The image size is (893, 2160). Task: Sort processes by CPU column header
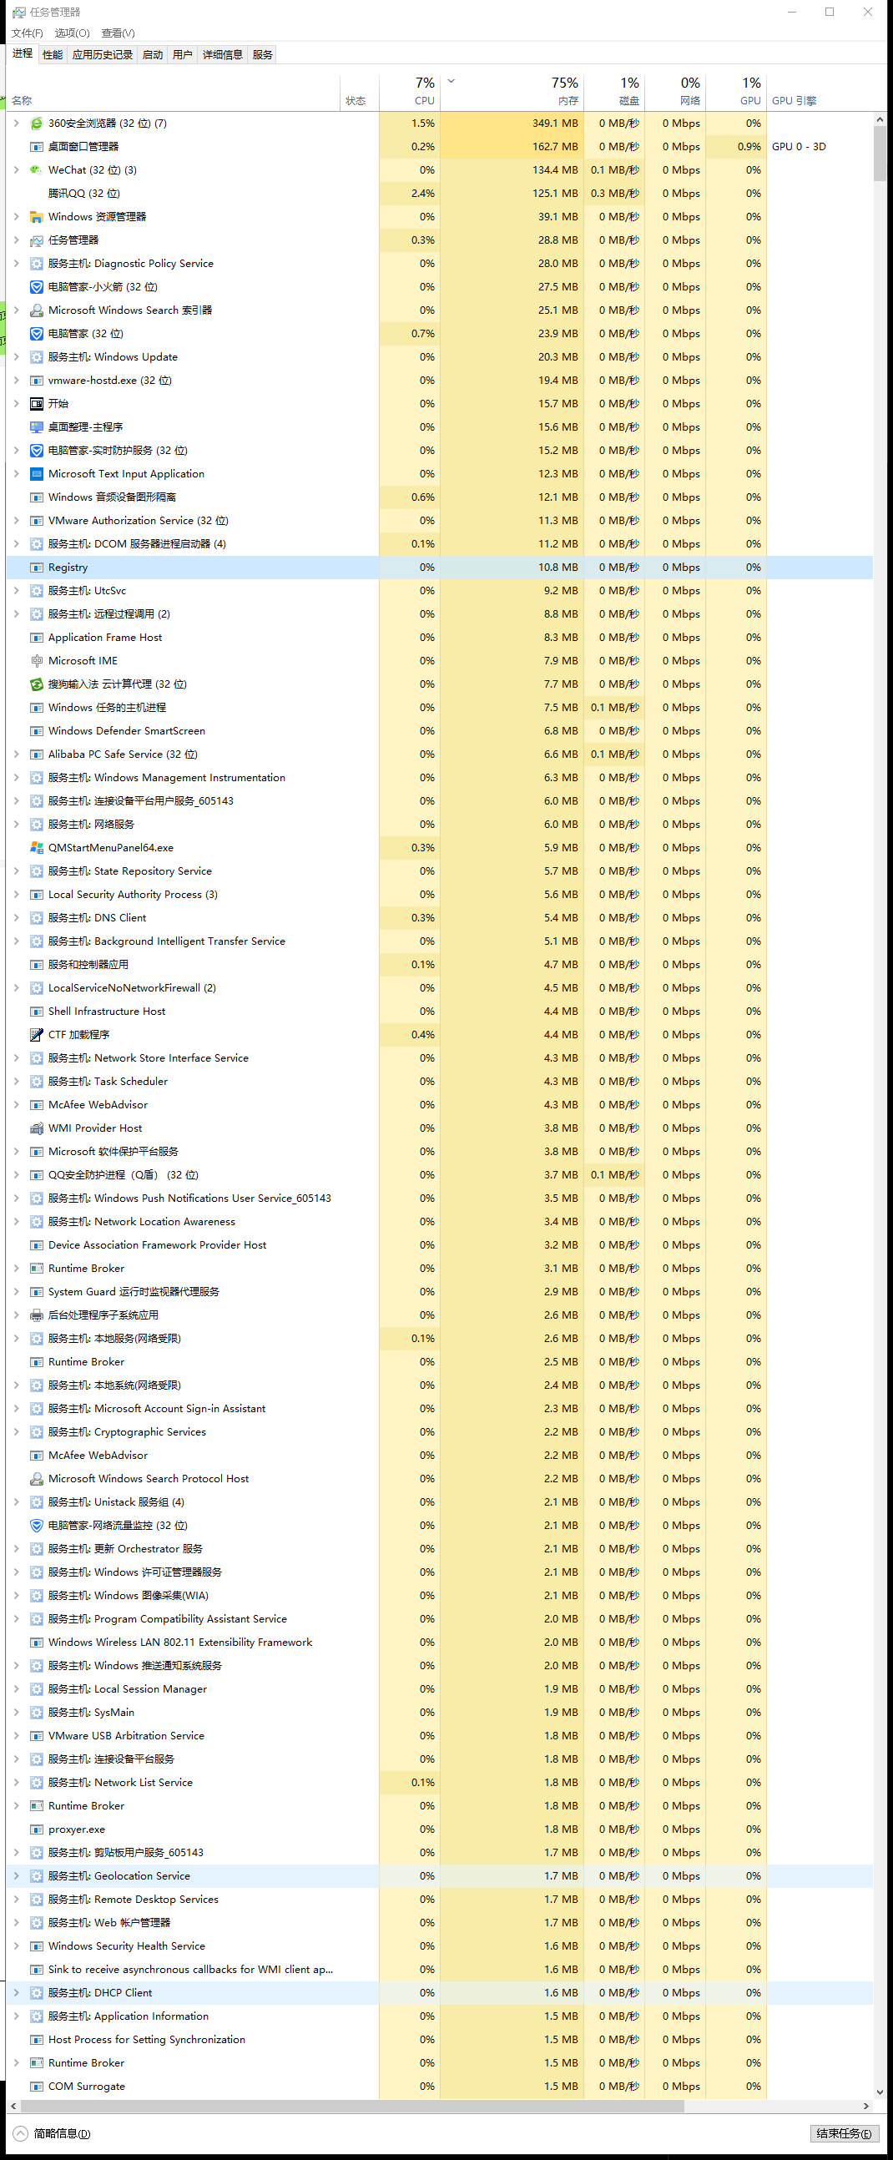(x=410, y=92)
